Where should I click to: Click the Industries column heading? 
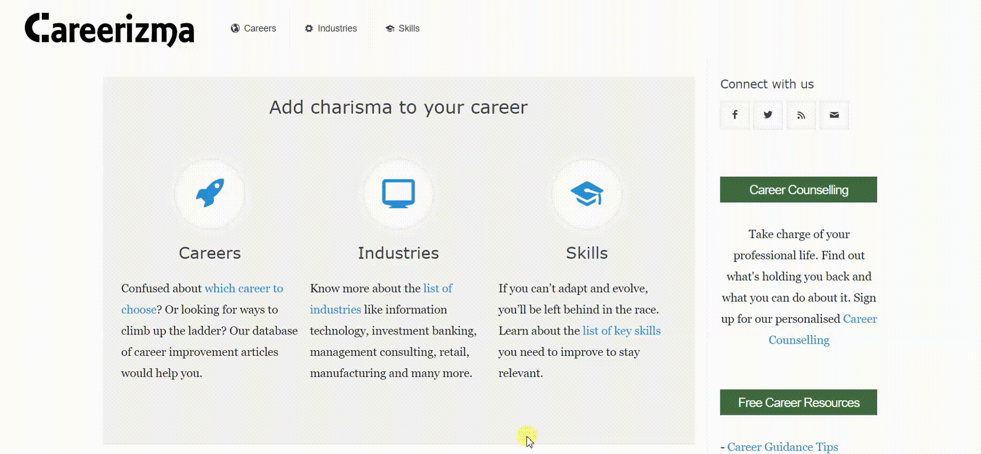tap(398, 253)
